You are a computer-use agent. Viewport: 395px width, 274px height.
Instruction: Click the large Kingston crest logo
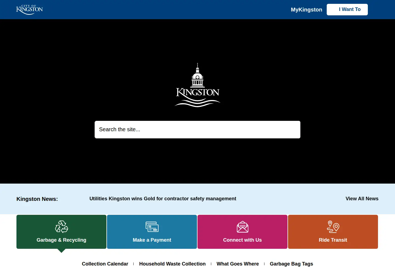click(198, 85)
